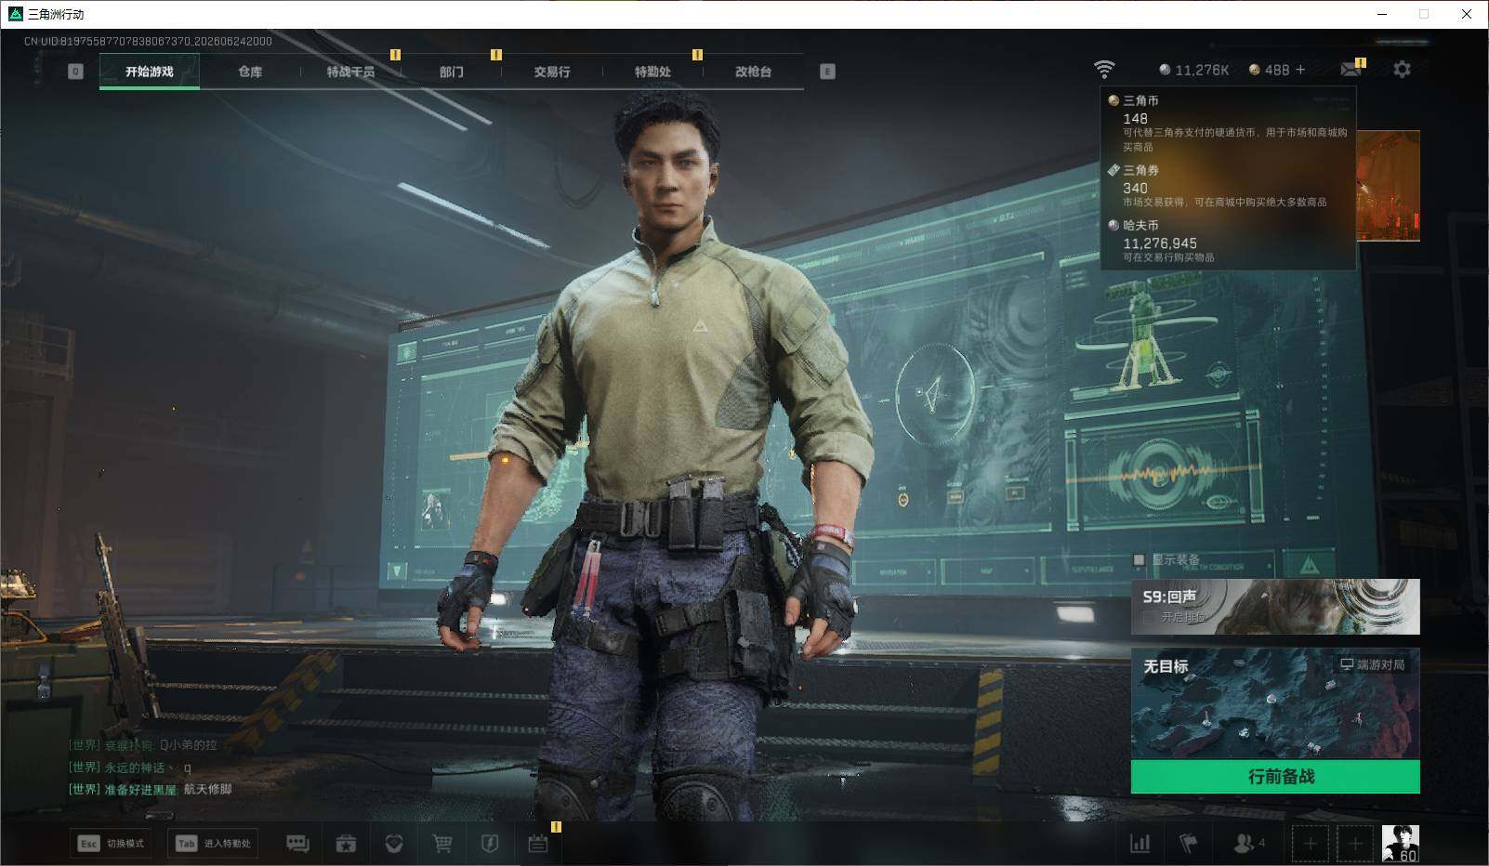1489x866 pixels.
Task: Open the 仓库 (warehouse) tab
Action: (250, 72)
